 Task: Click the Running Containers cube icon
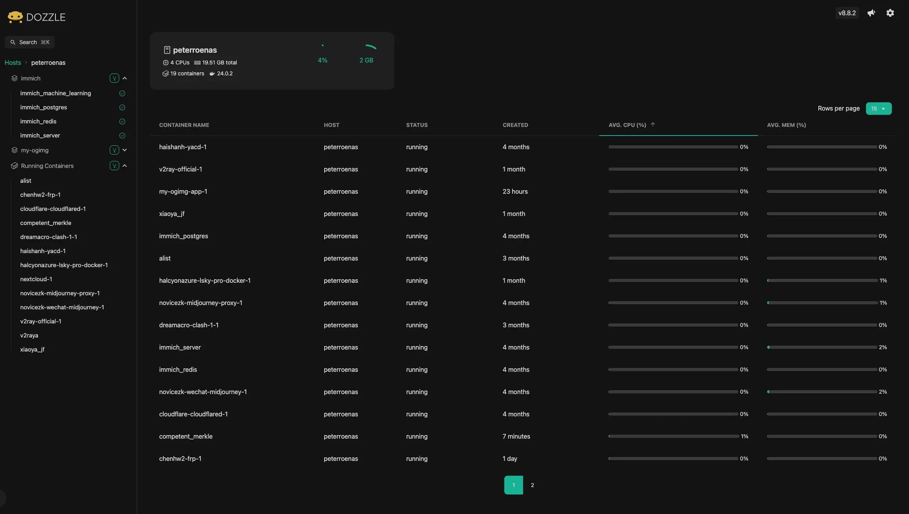click(14, 166)
